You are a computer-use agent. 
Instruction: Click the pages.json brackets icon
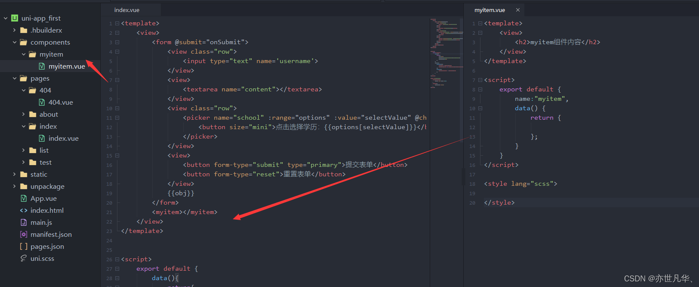24,246
